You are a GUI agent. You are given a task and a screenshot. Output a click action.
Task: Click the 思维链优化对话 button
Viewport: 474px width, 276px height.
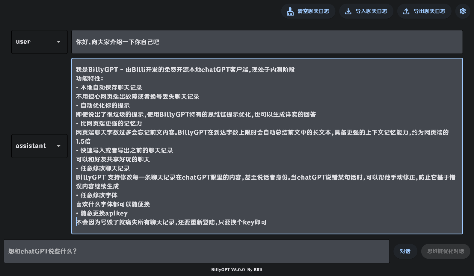coord(446,251)
